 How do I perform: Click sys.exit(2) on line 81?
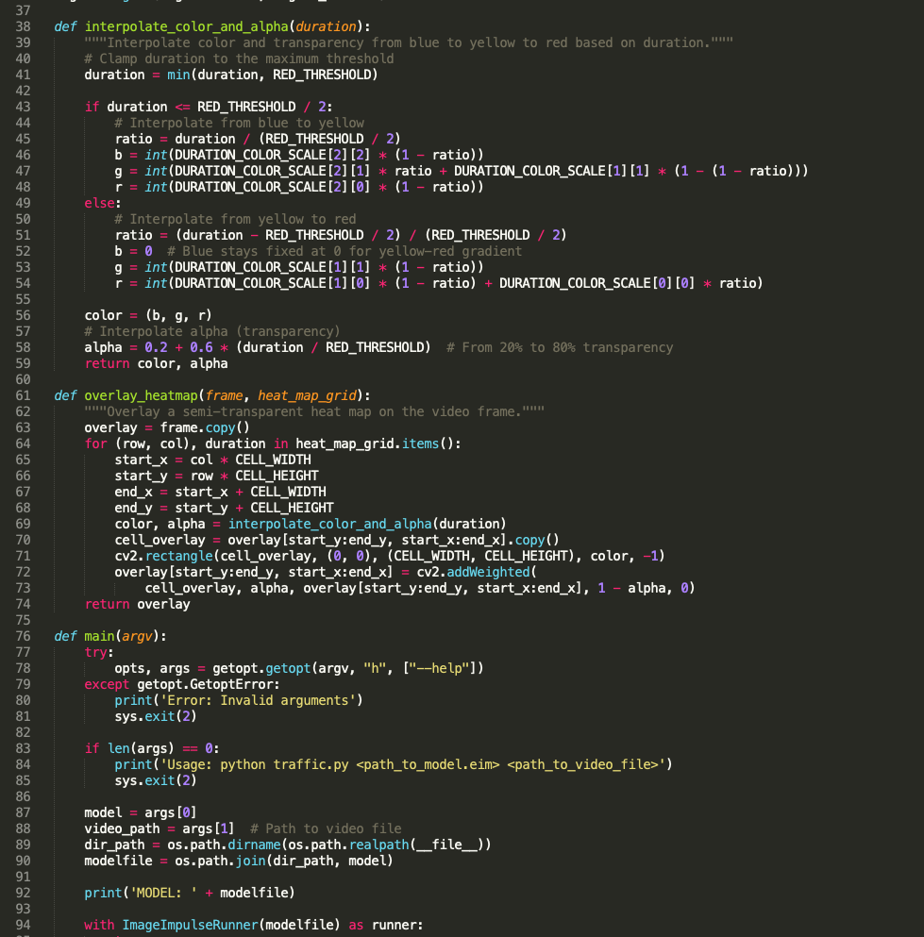[x=156, y=716]
